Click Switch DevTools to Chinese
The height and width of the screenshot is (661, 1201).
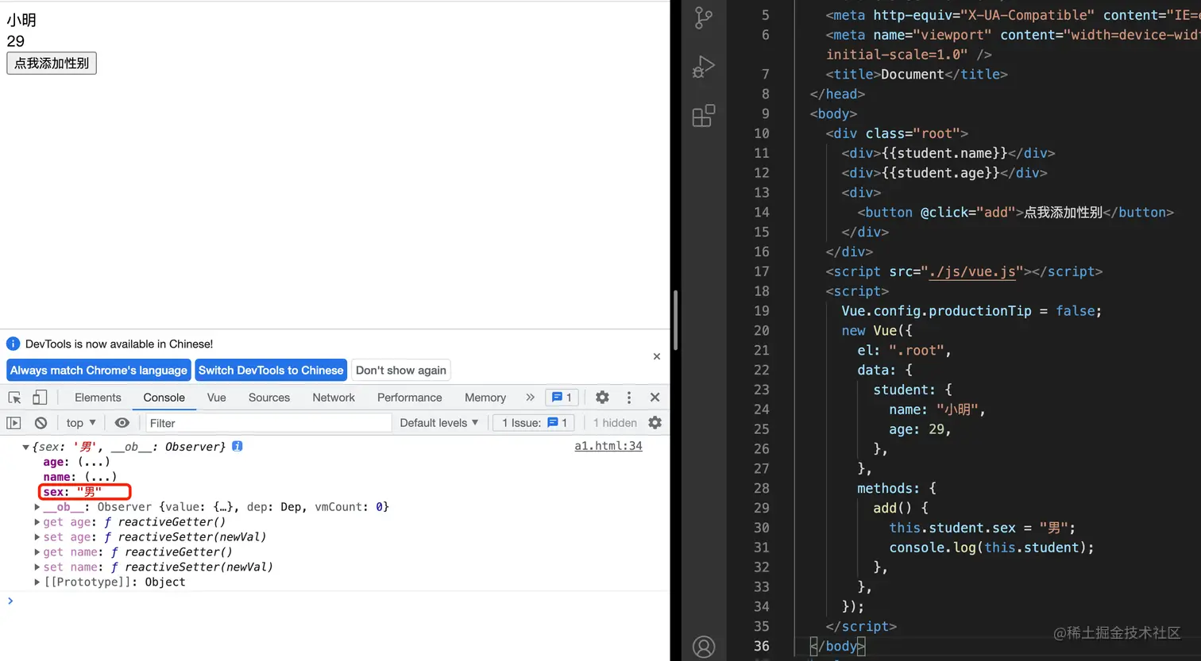pos(271,371)
